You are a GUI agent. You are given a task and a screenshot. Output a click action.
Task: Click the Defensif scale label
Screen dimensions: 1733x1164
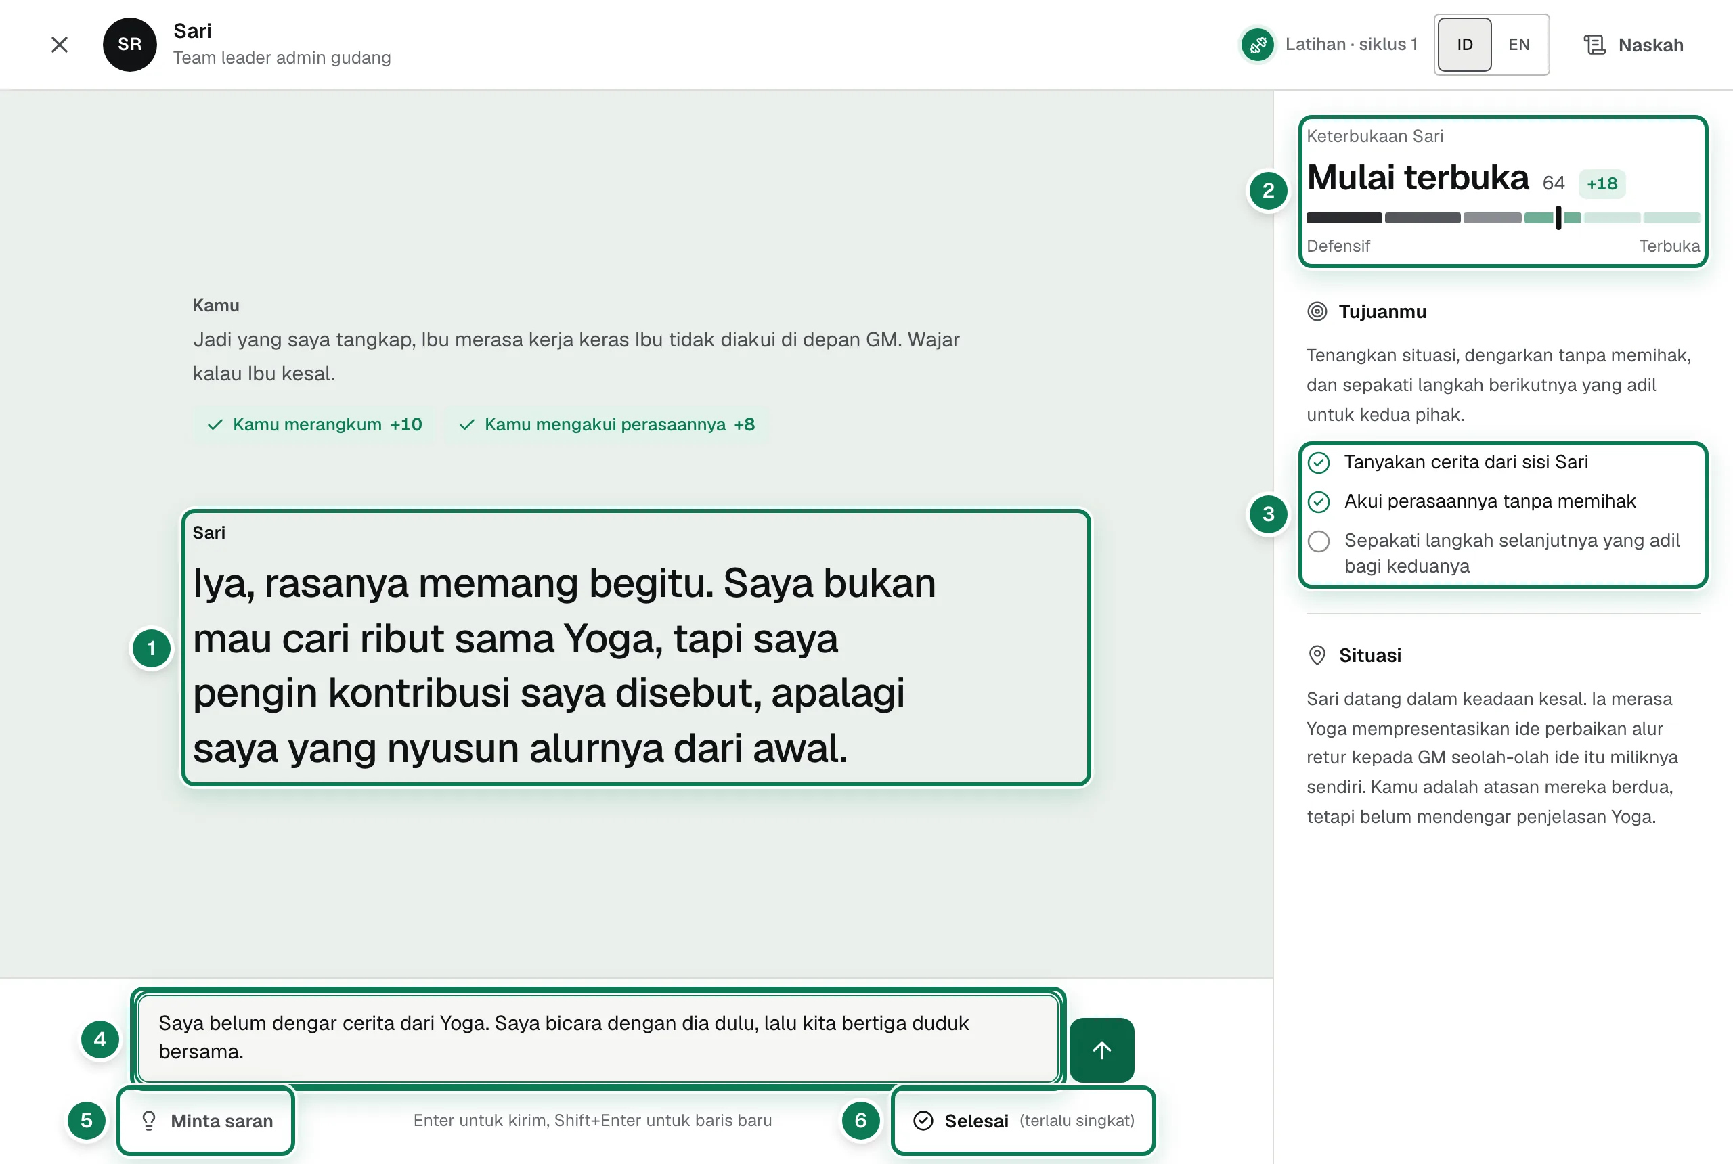coord(1338,246)
